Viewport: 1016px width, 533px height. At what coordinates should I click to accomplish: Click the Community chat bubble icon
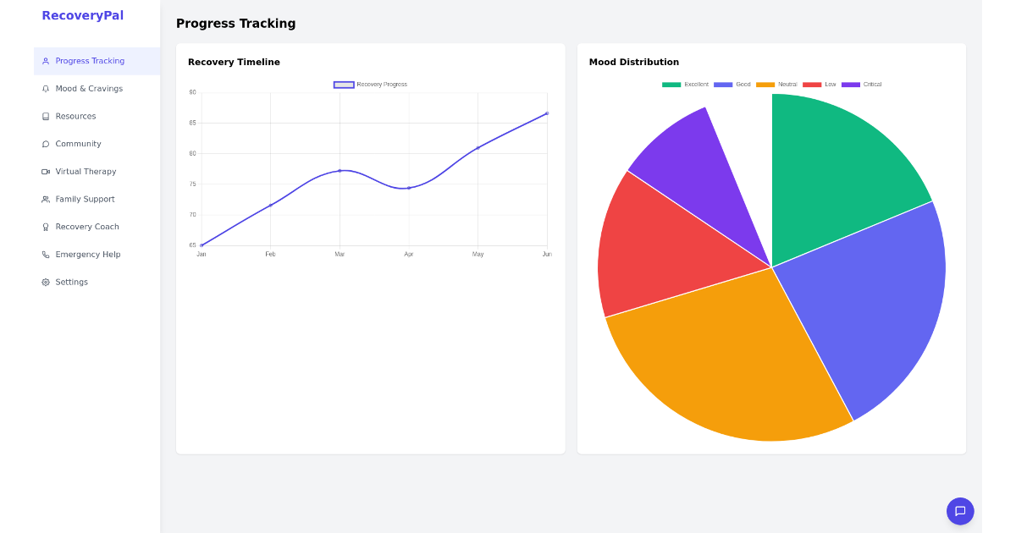(45, 144)
